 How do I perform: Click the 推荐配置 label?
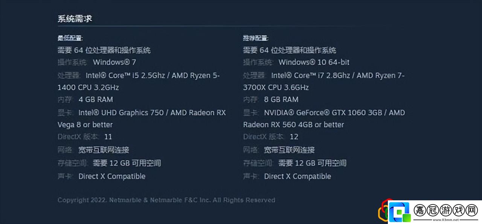click(256, 38)
